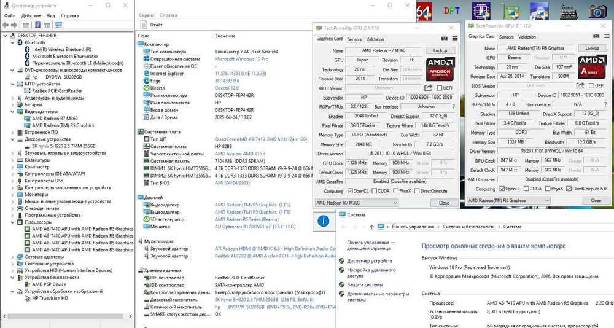Switch to Validation tab in R5 Graphics GPU-Z
Viewport: 614px width, 328px height.
(x=527, y=37)
